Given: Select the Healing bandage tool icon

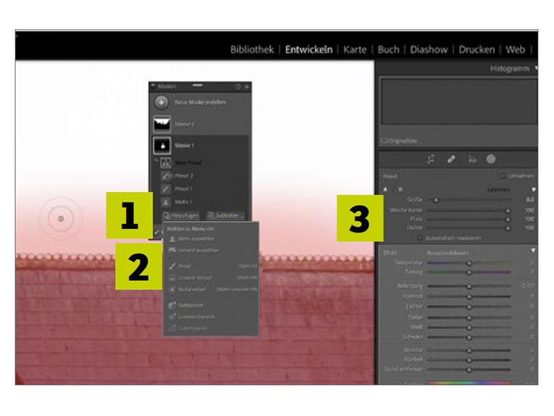Looking at the screenshot, I should coord(451,159).
